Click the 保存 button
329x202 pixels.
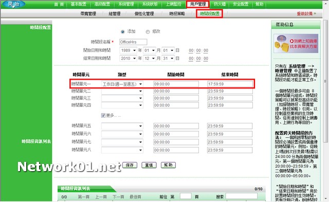coord(130,165)
